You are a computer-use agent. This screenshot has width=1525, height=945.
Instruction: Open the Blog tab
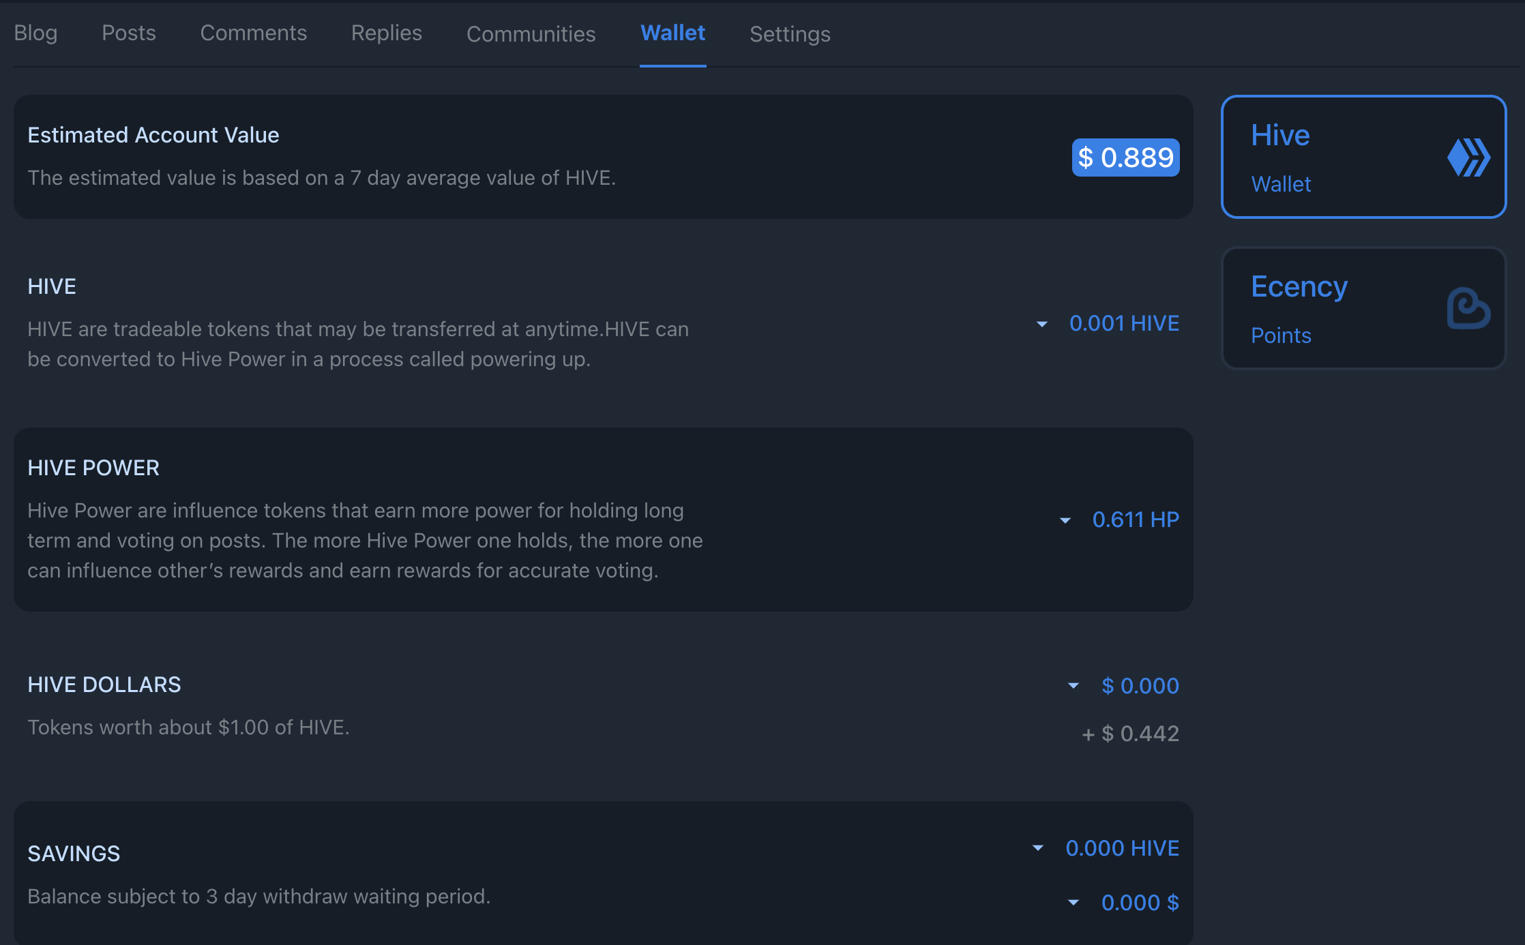pyautogui.click(x=35, y=33)
